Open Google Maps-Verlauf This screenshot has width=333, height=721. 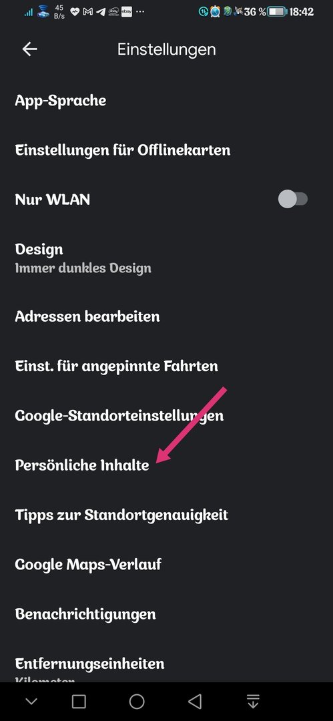point(167,565)
